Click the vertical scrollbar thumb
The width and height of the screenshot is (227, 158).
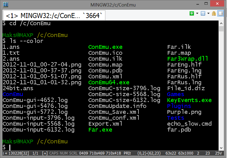[x=221, y=29]
